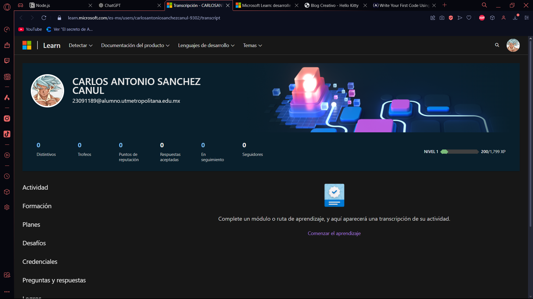
Task: Select Actividad in profile menu
Action: click(35, 187)
